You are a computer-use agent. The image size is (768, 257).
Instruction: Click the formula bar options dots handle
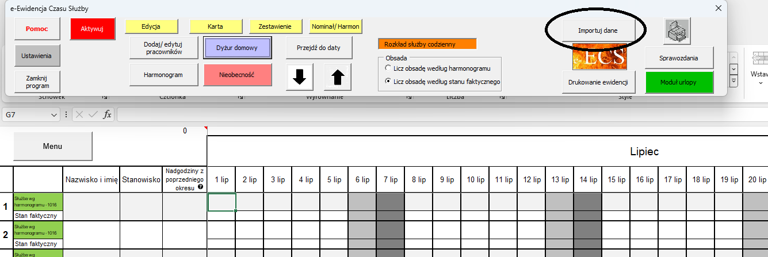click(x=66, y=115)
